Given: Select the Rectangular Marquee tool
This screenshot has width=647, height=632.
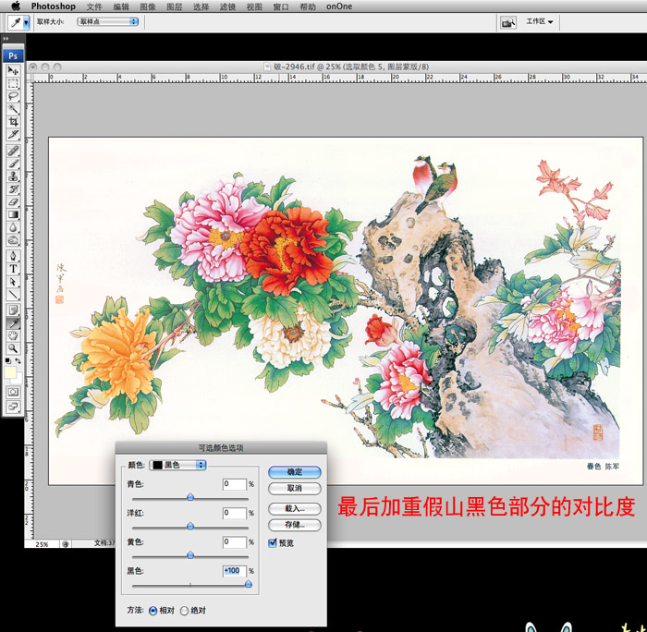Looking at the screenshot, I should pos(13,83).
